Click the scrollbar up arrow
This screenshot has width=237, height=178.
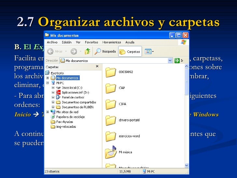[187, 66]
